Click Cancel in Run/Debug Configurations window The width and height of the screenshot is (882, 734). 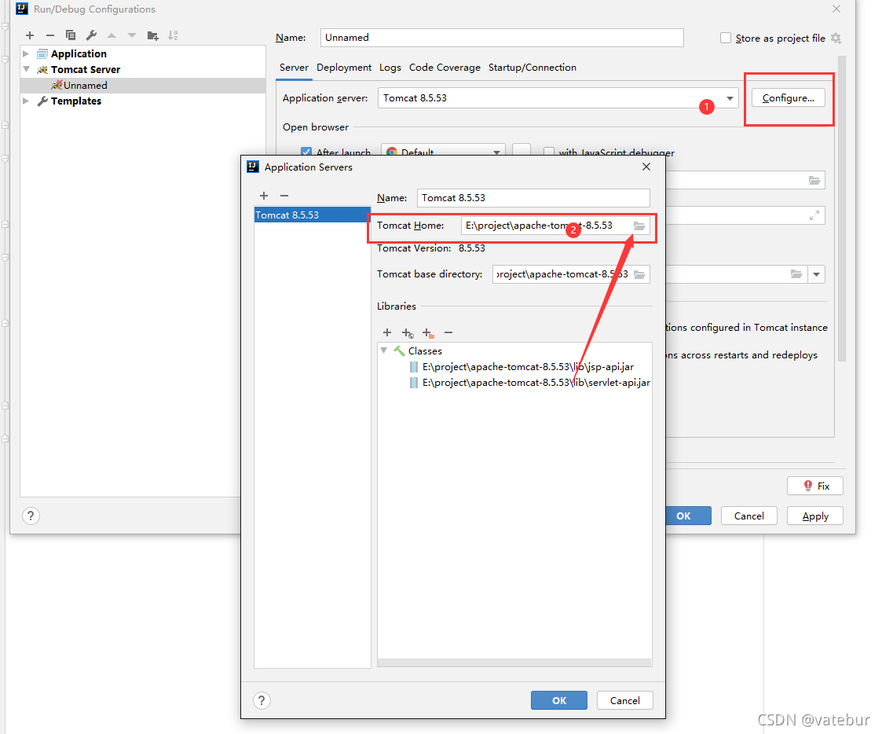coord(748,516)
